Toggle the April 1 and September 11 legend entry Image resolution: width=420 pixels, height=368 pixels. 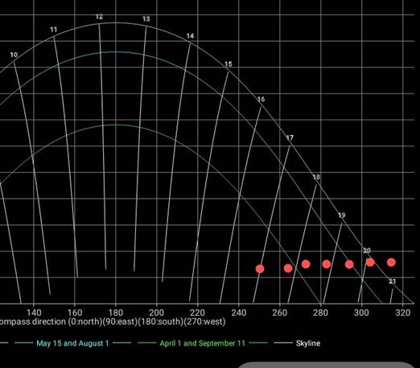tap(203, 343)
